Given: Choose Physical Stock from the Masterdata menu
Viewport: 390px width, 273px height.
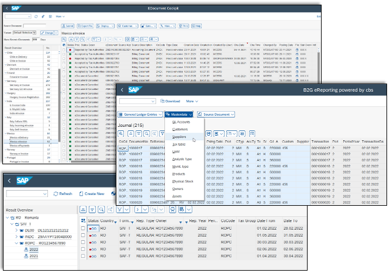Looking at the screenshot, I should tap(183, 181).
